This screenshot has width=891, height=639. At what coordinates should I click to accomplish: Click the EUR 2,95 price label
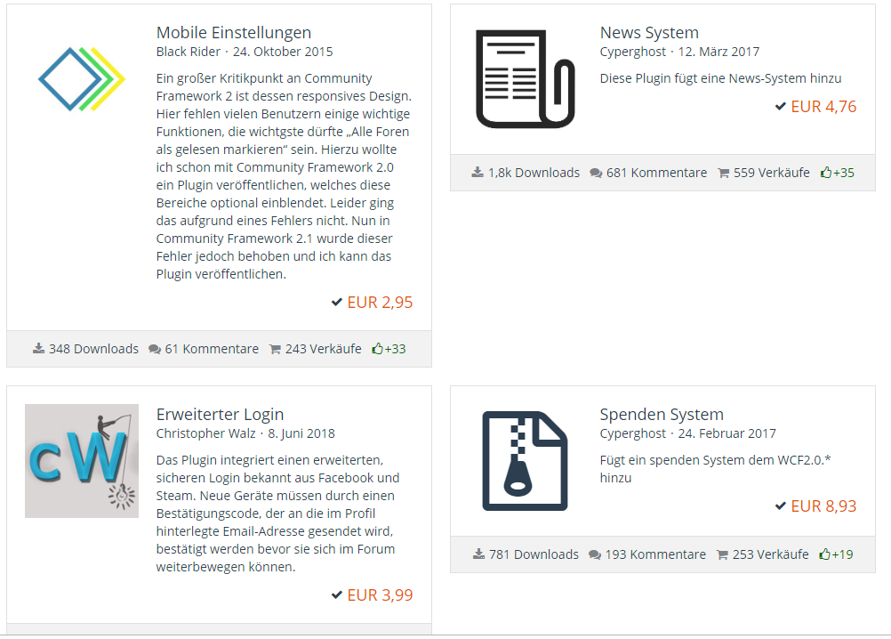pos(380,303)
